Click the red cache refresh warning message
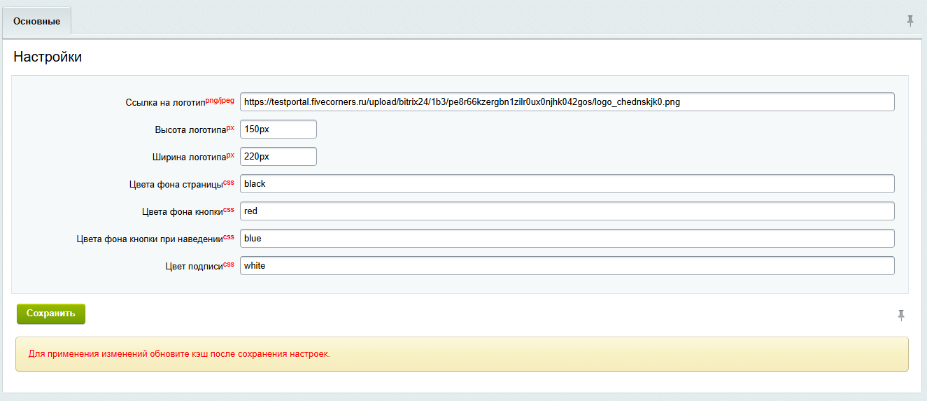Viewport: 927px width, 401px height. pos(179,354)
